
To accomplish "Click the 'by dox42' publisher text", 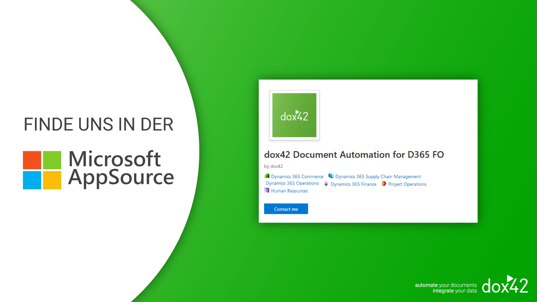I will pos(274,166).
